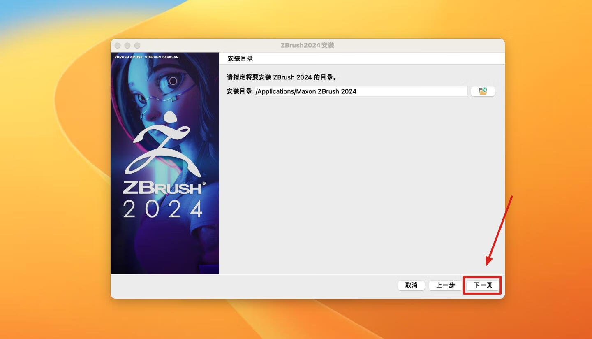Click the ZBrush2024安装 window title

308,45
